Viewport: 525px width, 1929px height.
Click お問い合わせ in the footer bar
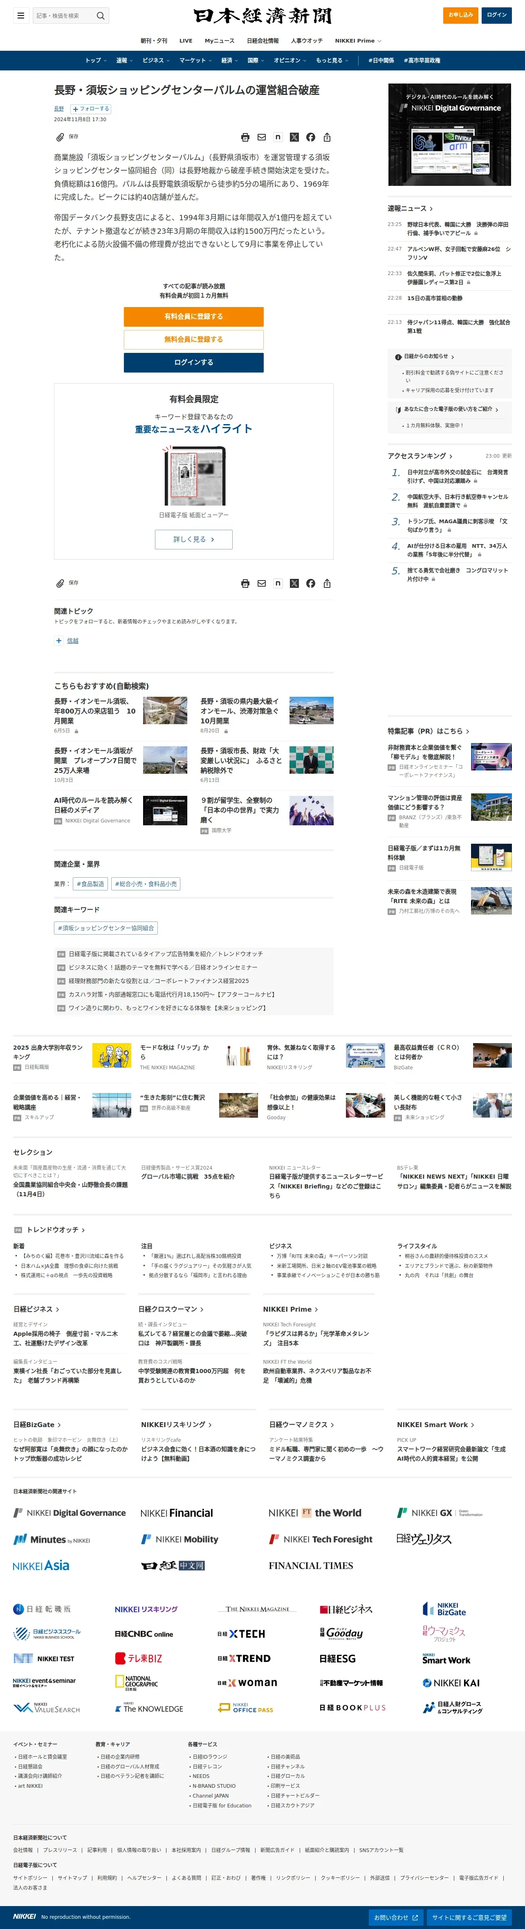coord(396,1917)
